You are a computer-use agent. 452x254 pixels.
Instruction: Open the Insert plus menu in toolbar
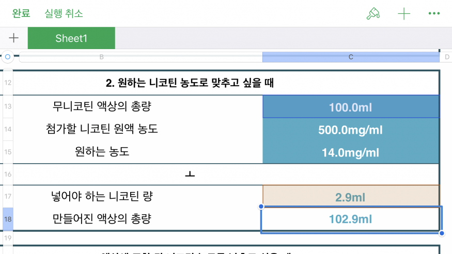(403, 14)
